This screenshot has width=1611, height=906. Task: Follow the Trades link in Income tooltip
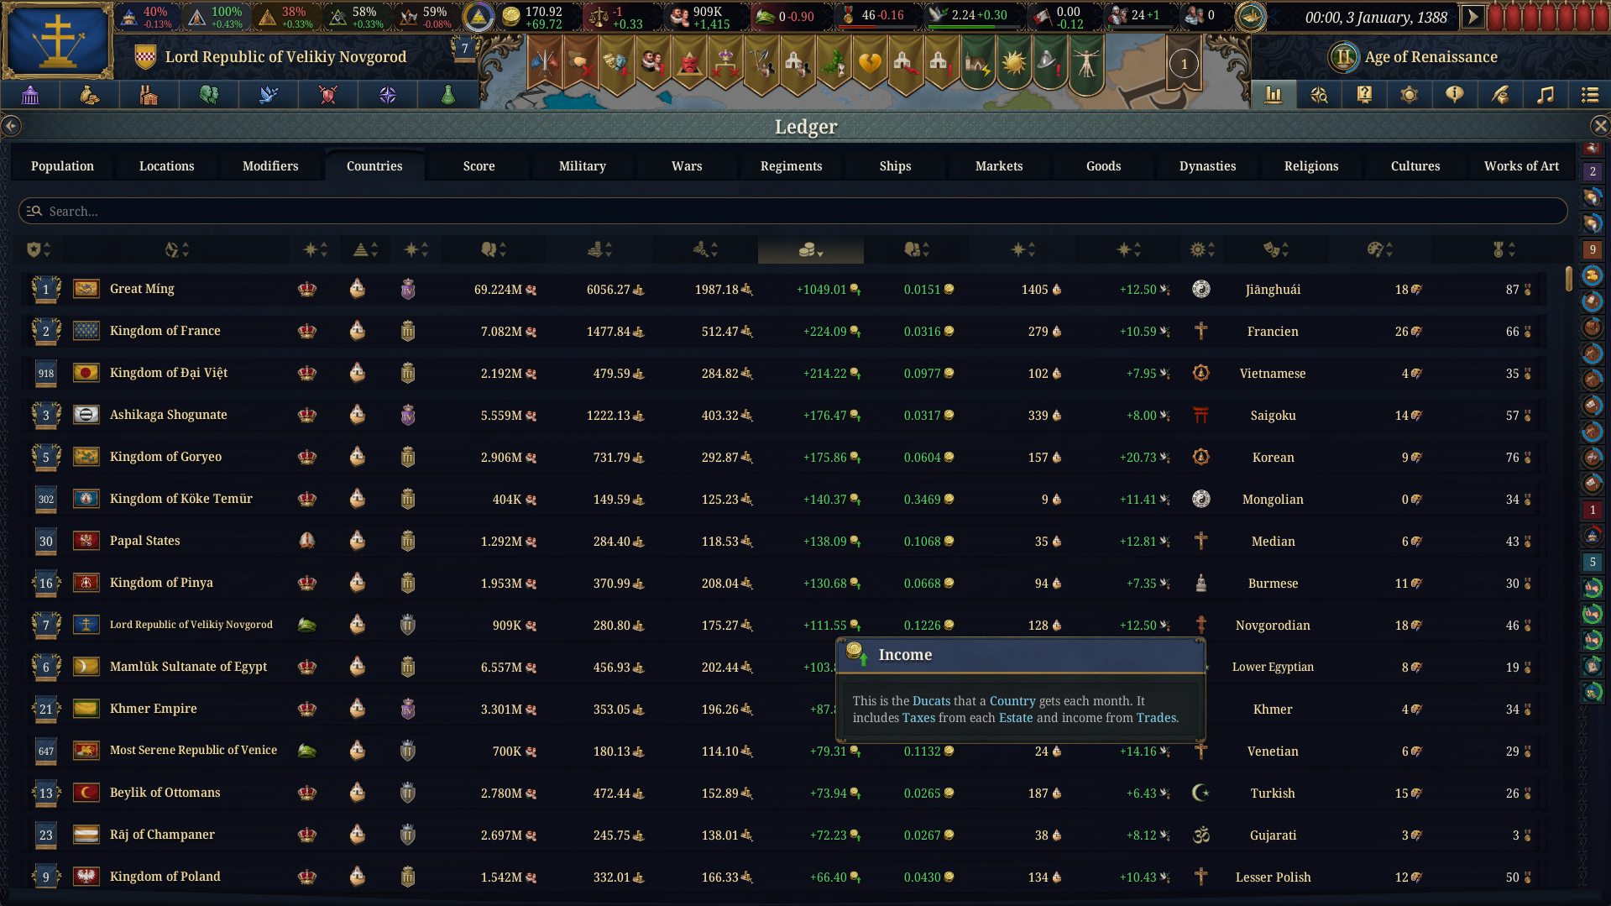click(x=1156, y=718)
